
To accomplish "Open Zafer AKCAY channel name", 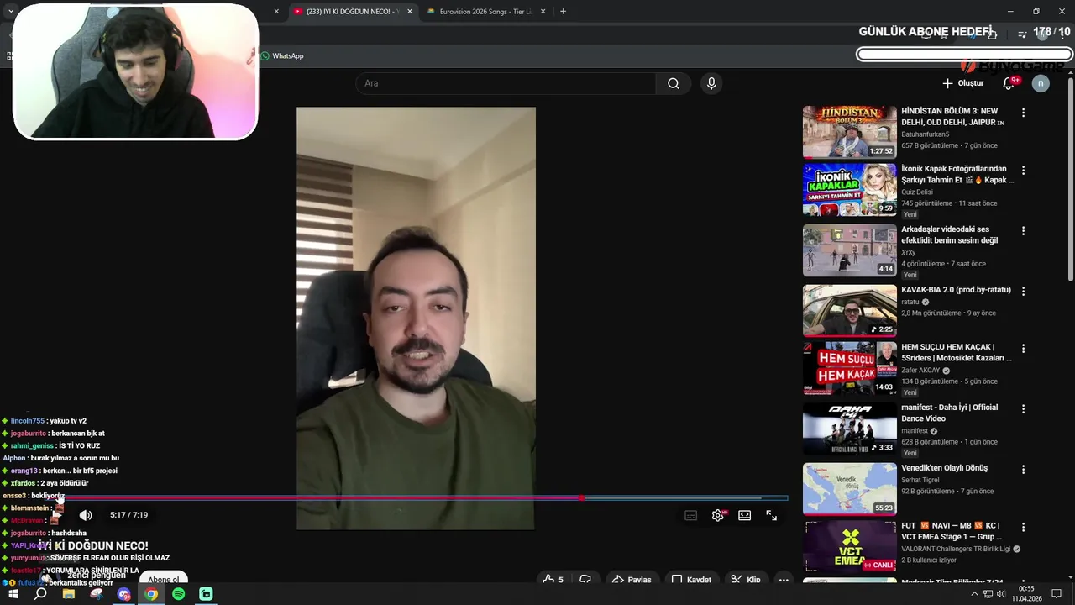I will (x=920, y=371).
